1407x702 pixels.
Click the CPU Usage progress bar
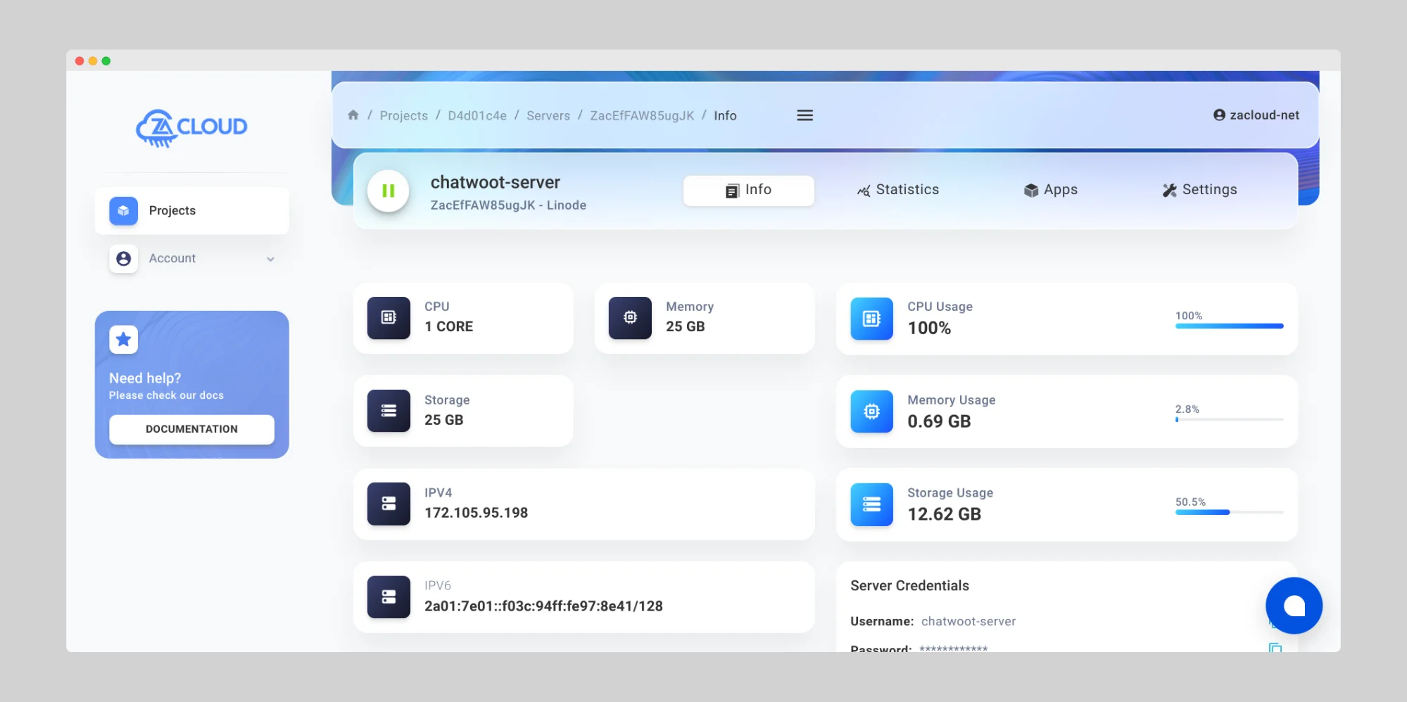coord(1229,326)
